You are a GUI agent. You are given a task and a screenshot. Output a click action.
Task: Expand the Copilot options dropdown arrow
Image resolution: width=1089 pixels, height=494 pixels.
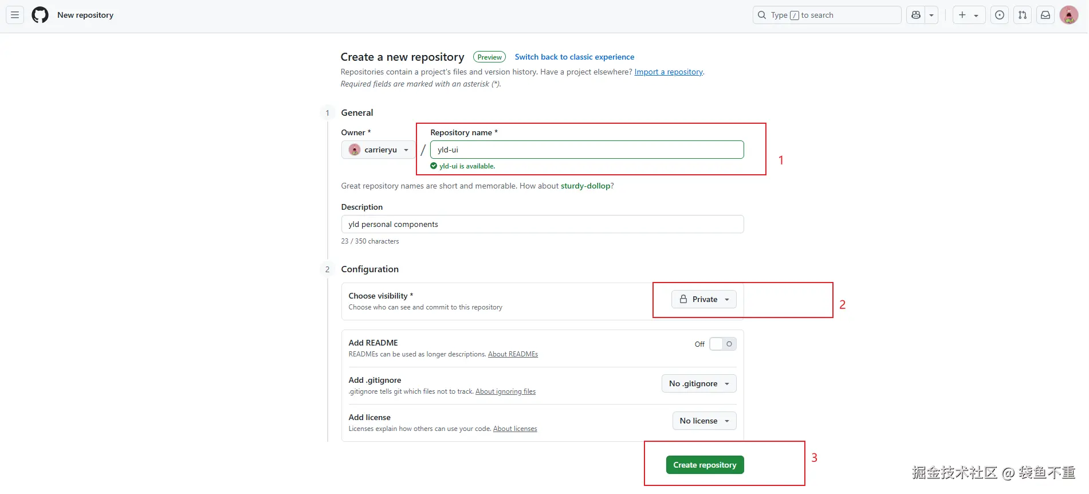[x=932, y=15]
